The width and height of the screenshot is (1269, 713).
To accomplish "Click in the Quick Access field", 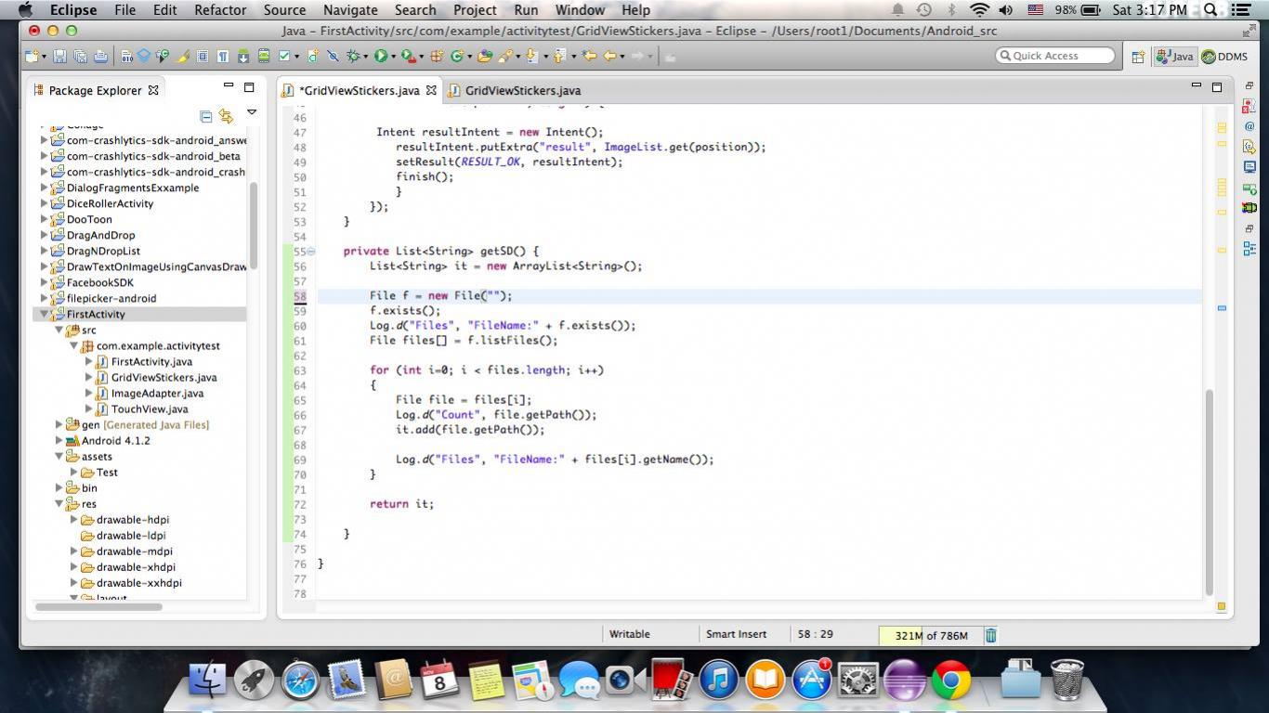I will 1054,56.
